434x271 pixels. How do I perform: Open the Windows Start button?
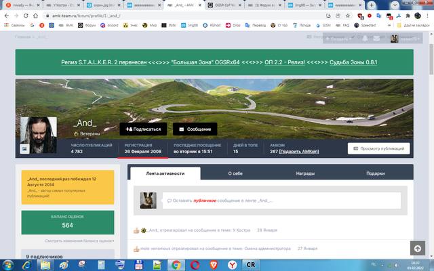[7, 265]
